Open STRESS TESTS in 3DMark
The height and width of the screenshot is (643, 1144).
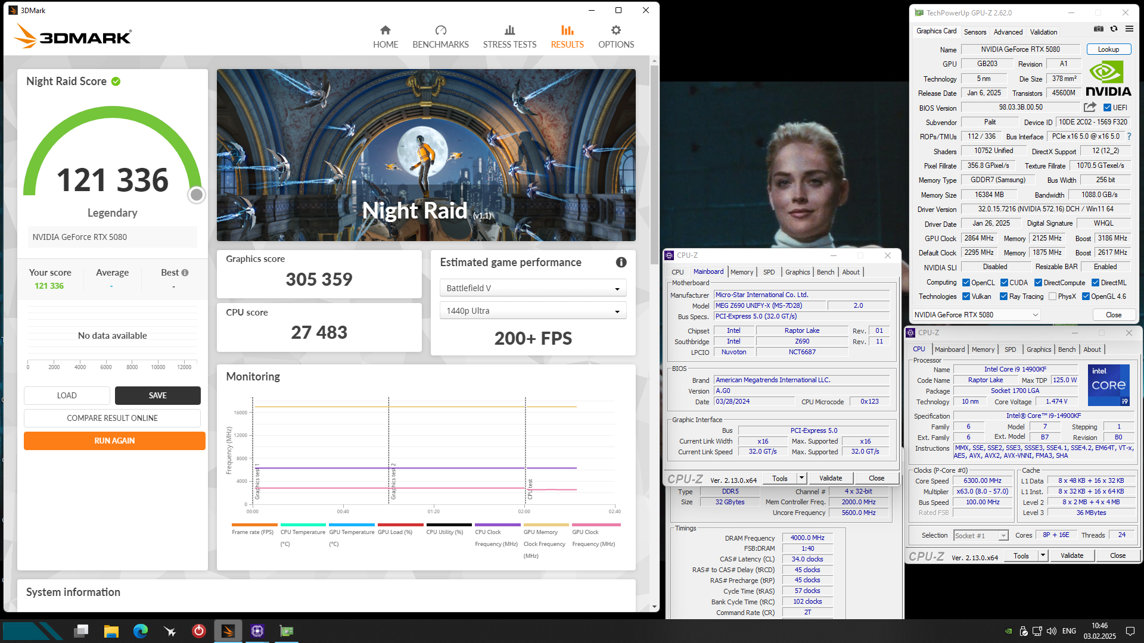click(509, 37)
